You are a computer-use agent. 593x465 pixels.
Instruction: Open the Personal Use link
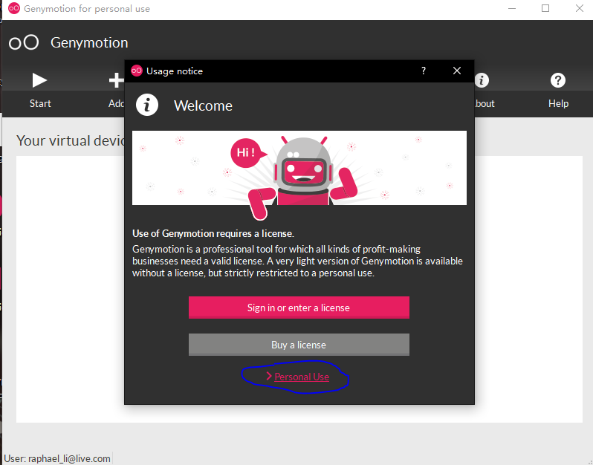302,377
